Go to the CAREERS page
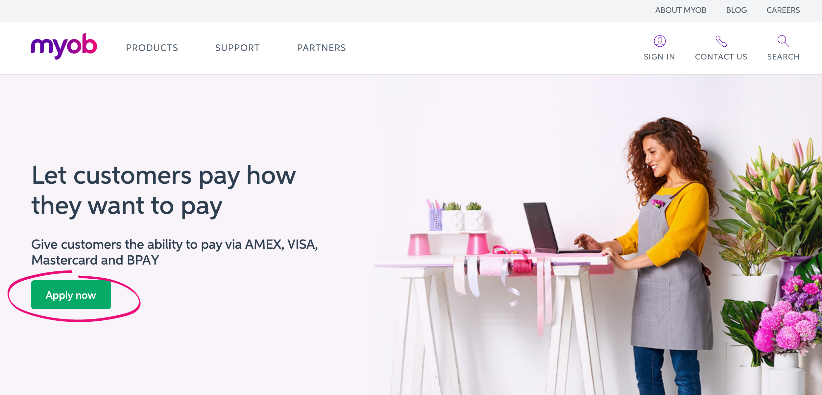This screenshot has width=822, height=395. (x=783, y=10)
